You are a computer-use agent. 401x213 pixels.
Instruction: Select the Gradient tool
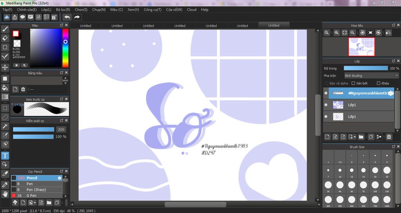tap(5, 97)
